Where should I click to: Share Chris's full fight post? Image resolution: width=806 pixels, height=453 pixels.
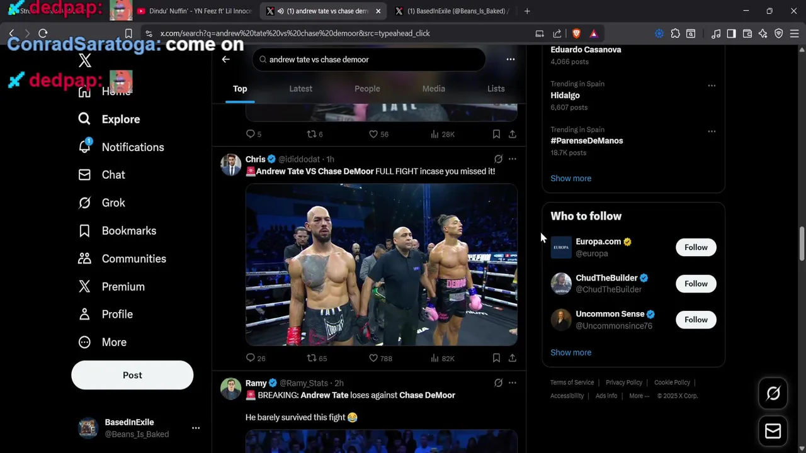coord(513,358)
